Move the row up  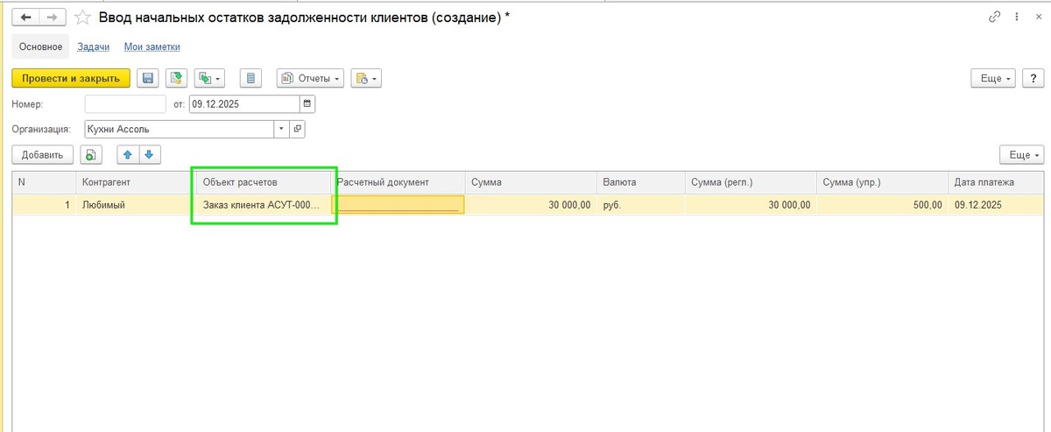tap(128, 155)
